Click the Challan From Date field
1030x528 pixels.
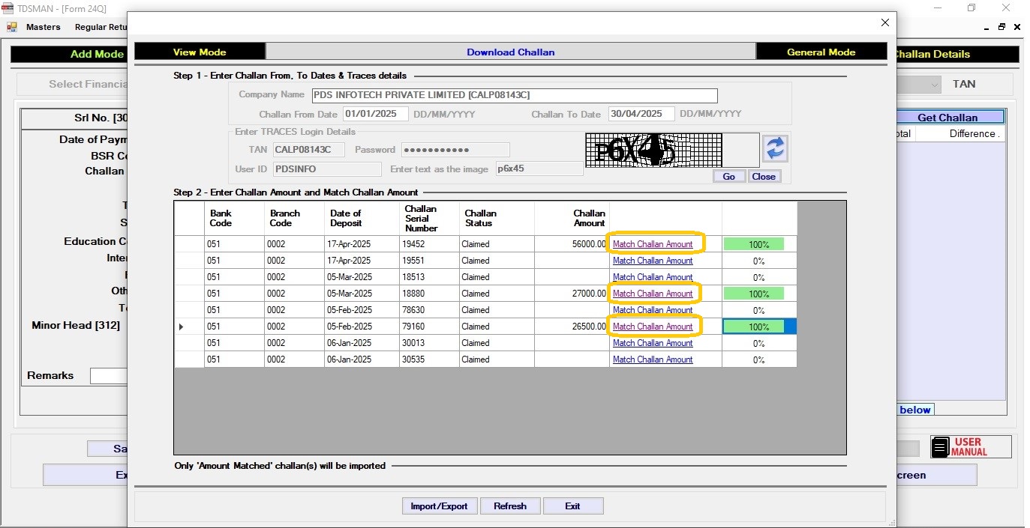coord(375,114)
